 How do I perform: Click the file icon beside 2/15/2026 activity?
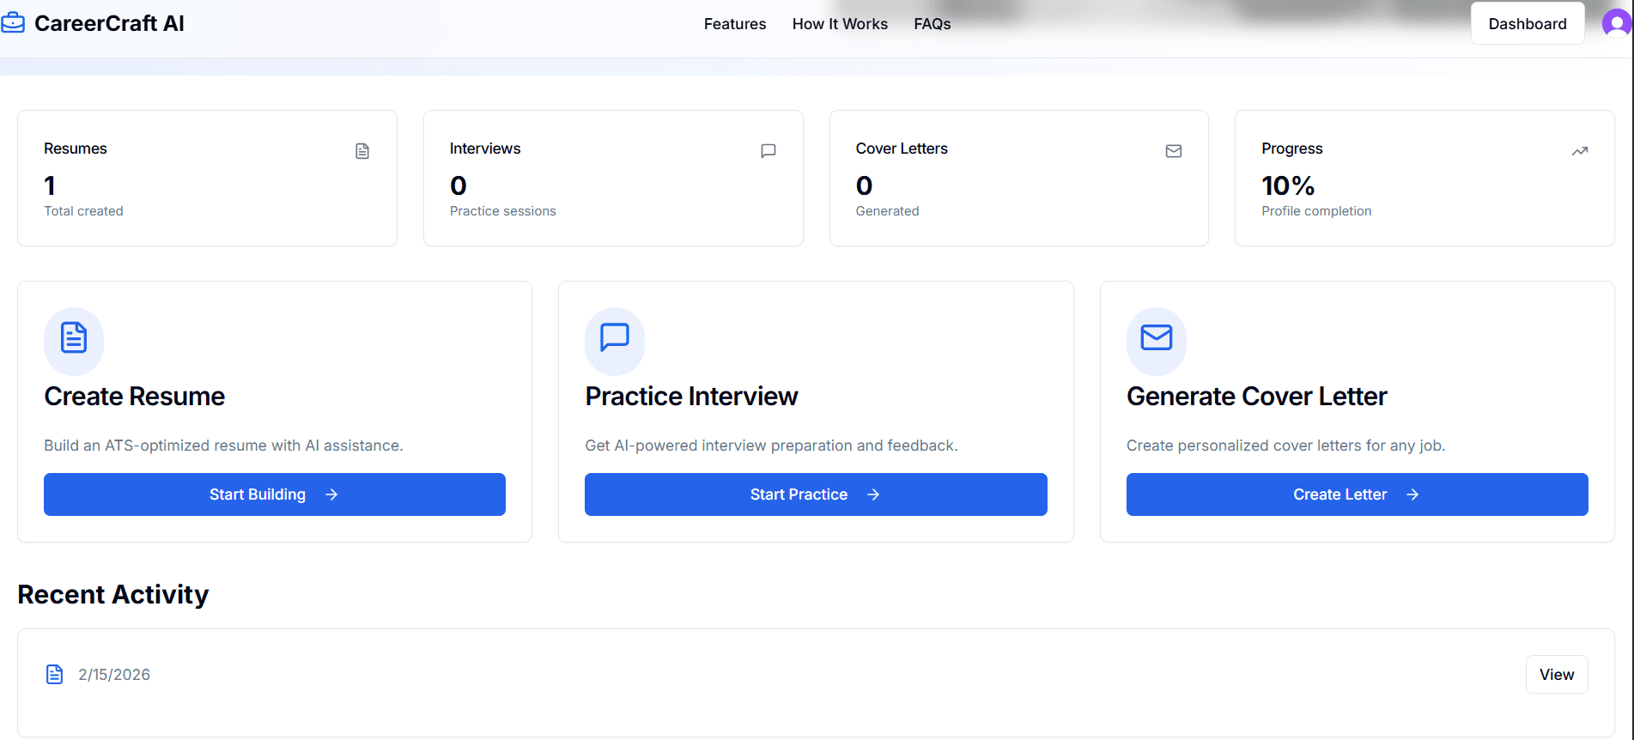coord(54,675)
